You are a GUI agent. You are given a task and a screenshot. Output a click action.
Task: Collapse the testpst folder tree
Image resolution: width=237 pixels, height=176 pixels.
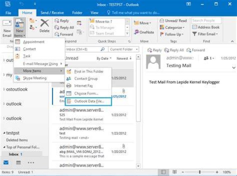click(4, 133)
